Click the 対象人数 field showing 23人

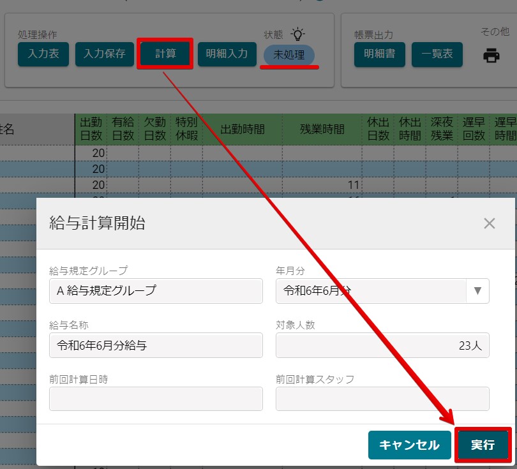point(382,345)
